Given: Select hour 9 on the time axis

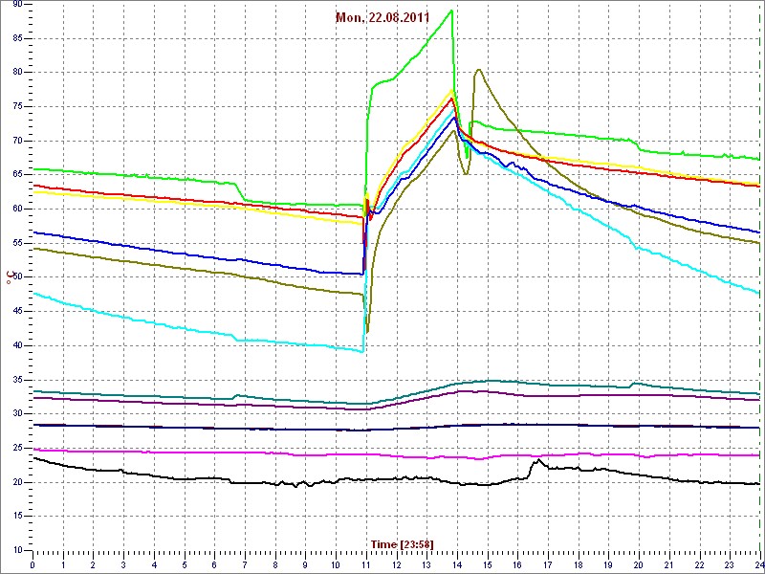Looking at the screenshot, I should [x=305, y=564].
